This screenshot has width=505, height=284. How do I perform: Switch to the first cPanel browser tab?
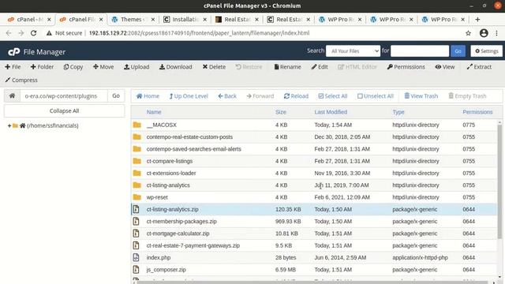[28, 19]
